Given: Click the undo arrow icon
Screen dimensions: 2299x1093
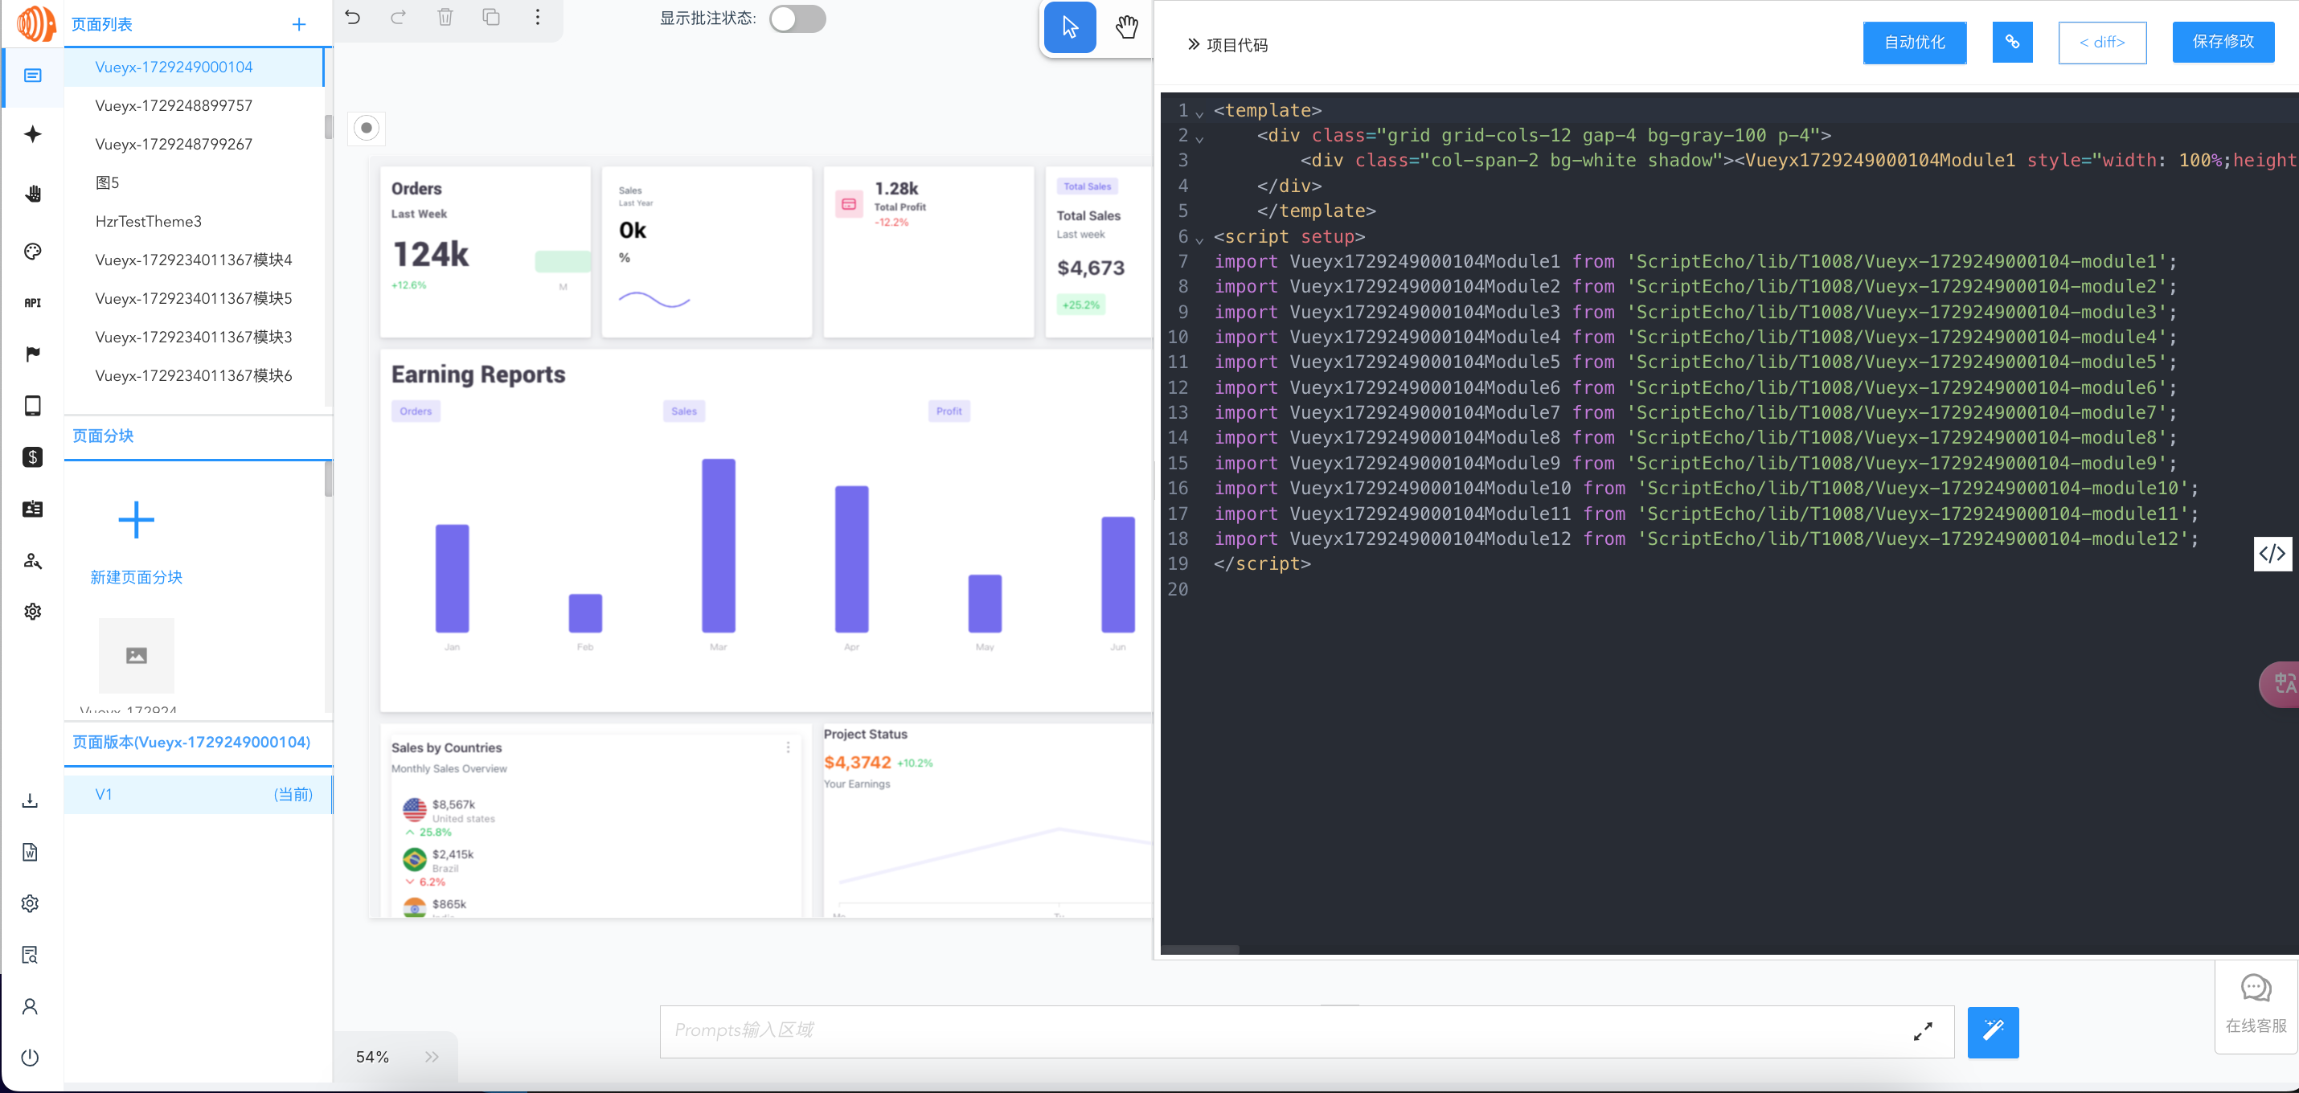Looking at the screenshot, I should point(353,17).
